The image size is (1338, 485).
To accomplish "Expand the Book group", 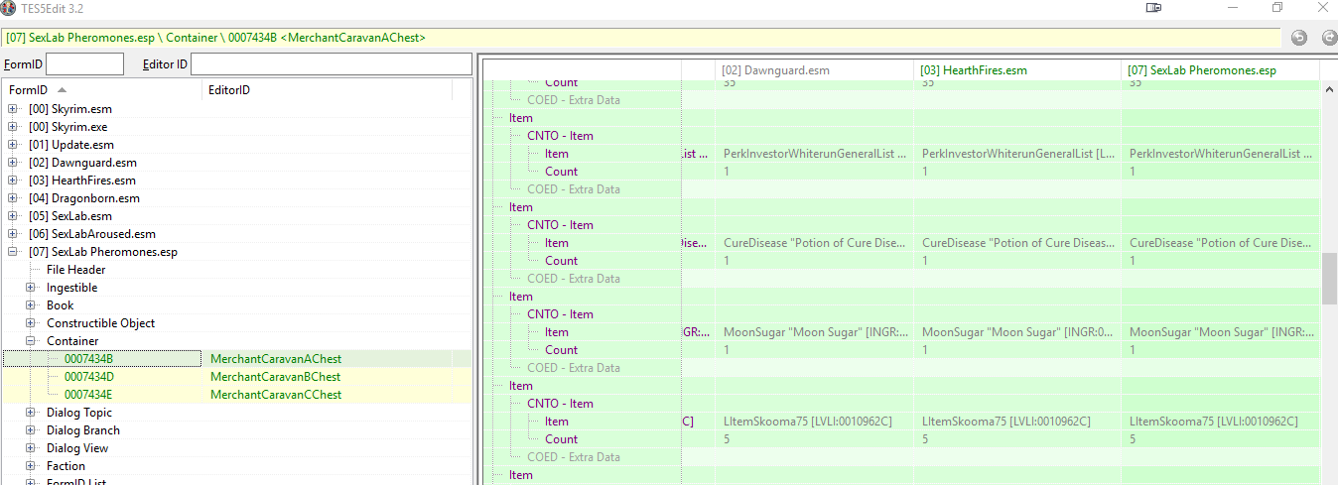I will click(x=31, y=305).
